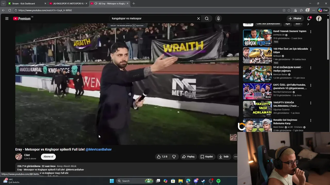
Task: Mute the Eray tab audio icon
Action: (x=96, y=3)
